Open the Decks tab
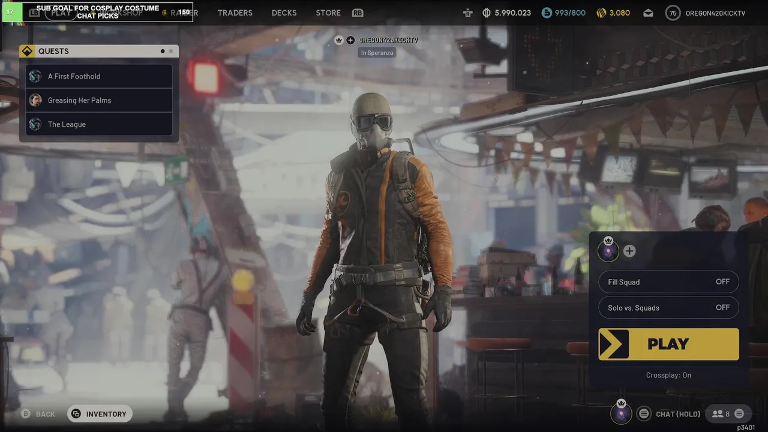 pyautogui.click(x=284, y=13)
